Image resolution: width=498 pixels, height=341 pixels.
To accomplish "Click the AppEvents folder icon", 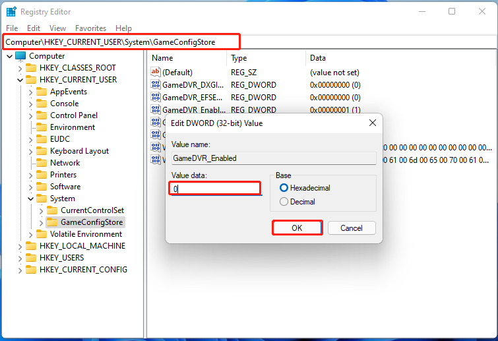I will (x=42, y=92).
